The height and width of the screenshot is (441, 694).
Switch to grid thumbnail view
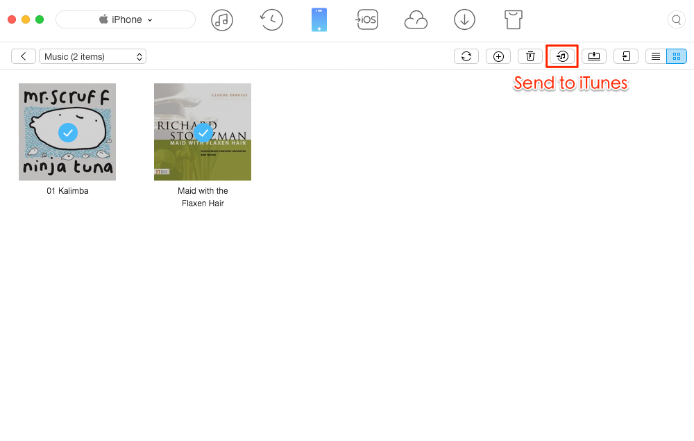coord(676,56)
